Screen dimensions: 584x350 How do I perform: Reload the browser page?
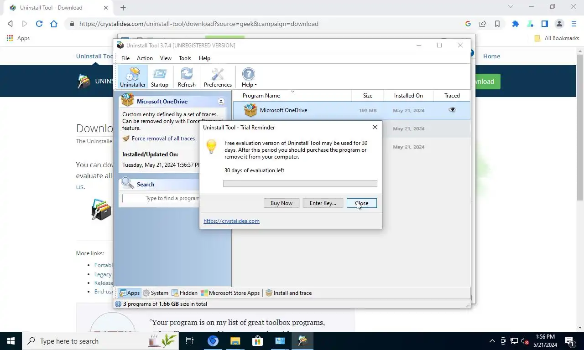(x=39, y=24)
